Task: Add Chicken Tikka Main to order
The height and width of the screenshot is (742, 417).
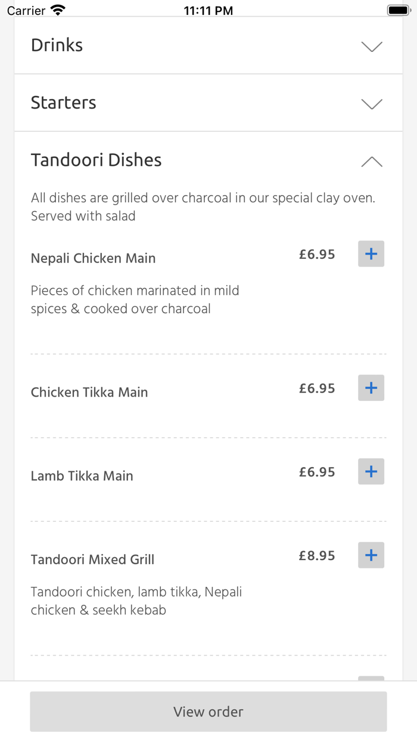Action: click(371, 388)
